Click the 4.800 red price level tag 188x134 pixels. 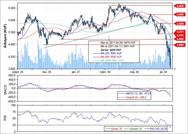click(179, 45)
